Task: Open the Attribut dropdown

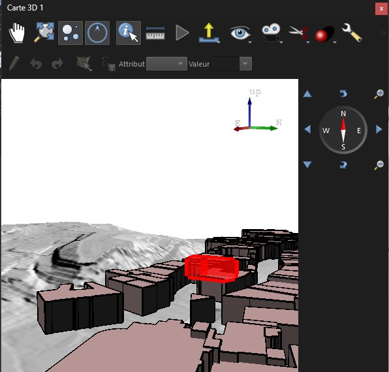Action: click(x=166, y=64)
